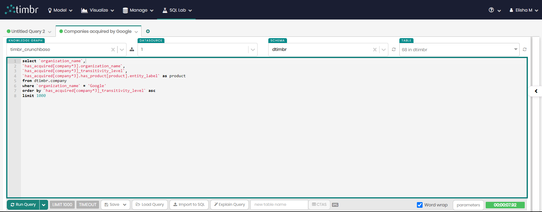Open the Manage menu

(138, 10)
